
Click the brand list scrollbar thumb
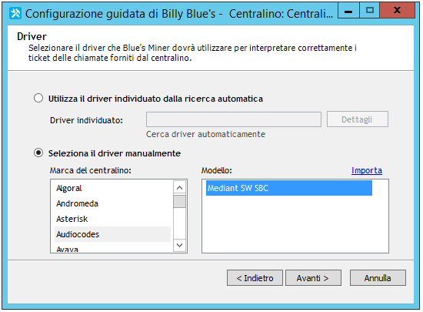tap(179, 201)
